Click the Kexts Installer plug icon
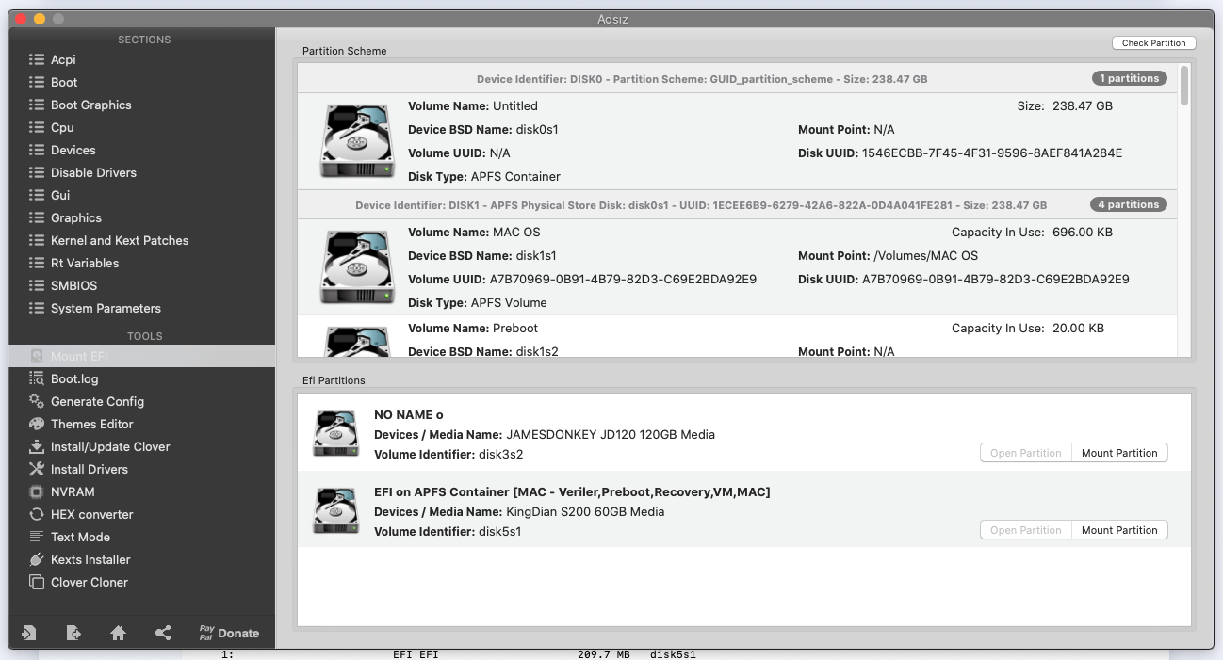 [x=37, y=559]
